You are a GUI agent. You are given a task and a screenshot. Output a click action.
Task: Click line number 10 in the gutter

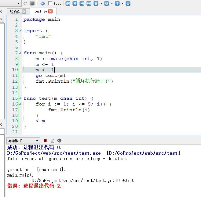15,70
